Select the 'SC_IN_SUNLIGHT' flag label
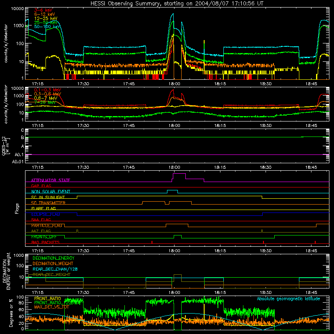Image resolution: width=334 pixels, height=334 pixels. tap(48, 197)
